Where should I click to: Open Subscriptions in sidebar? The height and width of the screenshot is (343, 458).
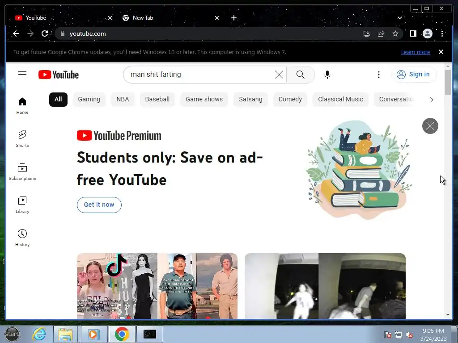(22, 172)
